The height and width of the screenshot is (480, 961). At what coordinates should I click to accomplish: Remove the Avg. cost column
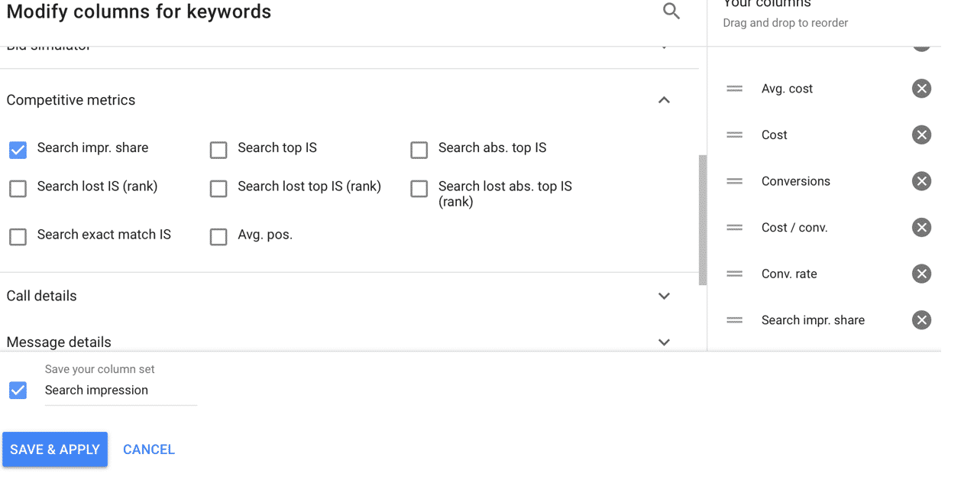click(921, 89)
